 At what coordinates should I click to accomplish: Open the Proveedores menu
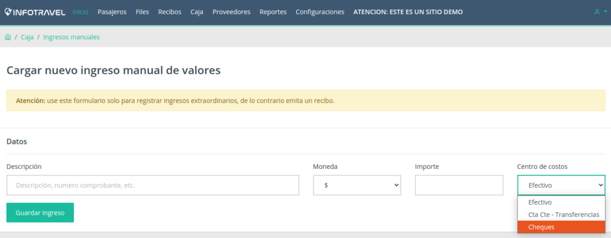pyautogui.click(x=231, y=12)
